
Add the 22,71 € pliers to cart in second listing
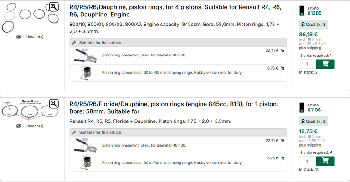(x=283, y=141)
